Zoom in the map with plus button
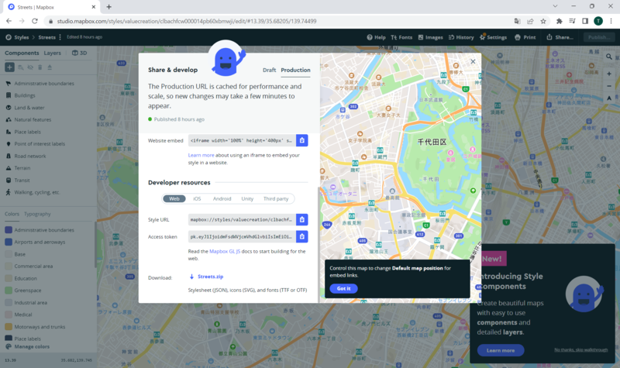Screen dimensions: 620x368 (609, 74)
